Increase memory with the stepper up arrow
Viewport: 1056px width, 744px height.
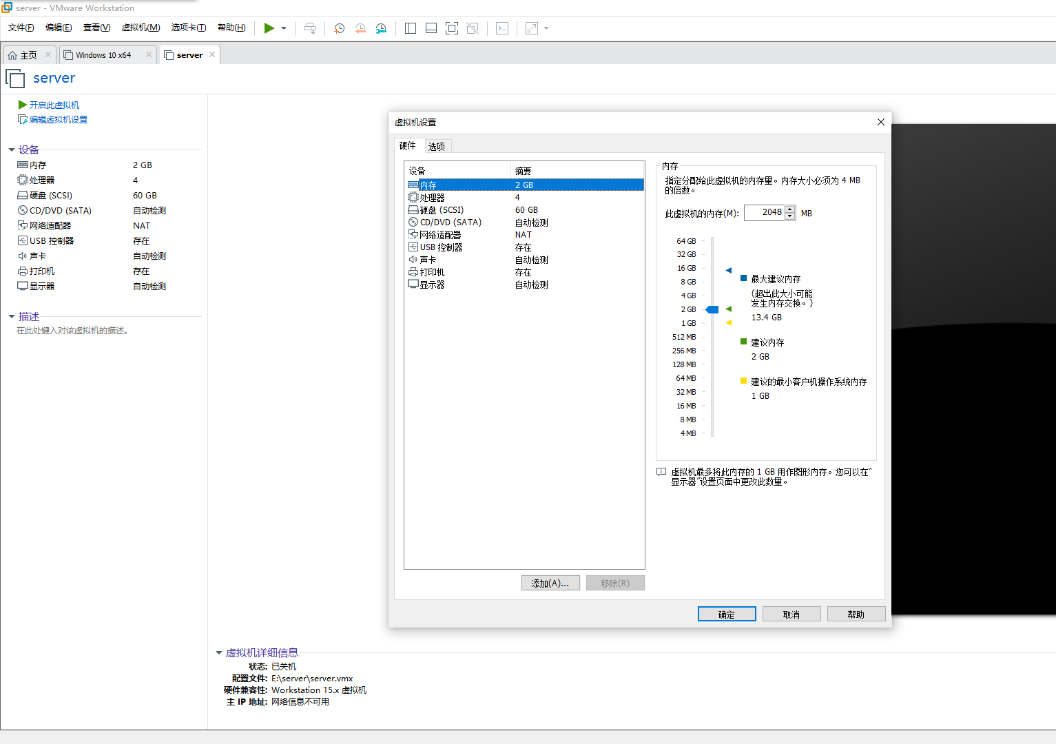(x=790, y=209)
